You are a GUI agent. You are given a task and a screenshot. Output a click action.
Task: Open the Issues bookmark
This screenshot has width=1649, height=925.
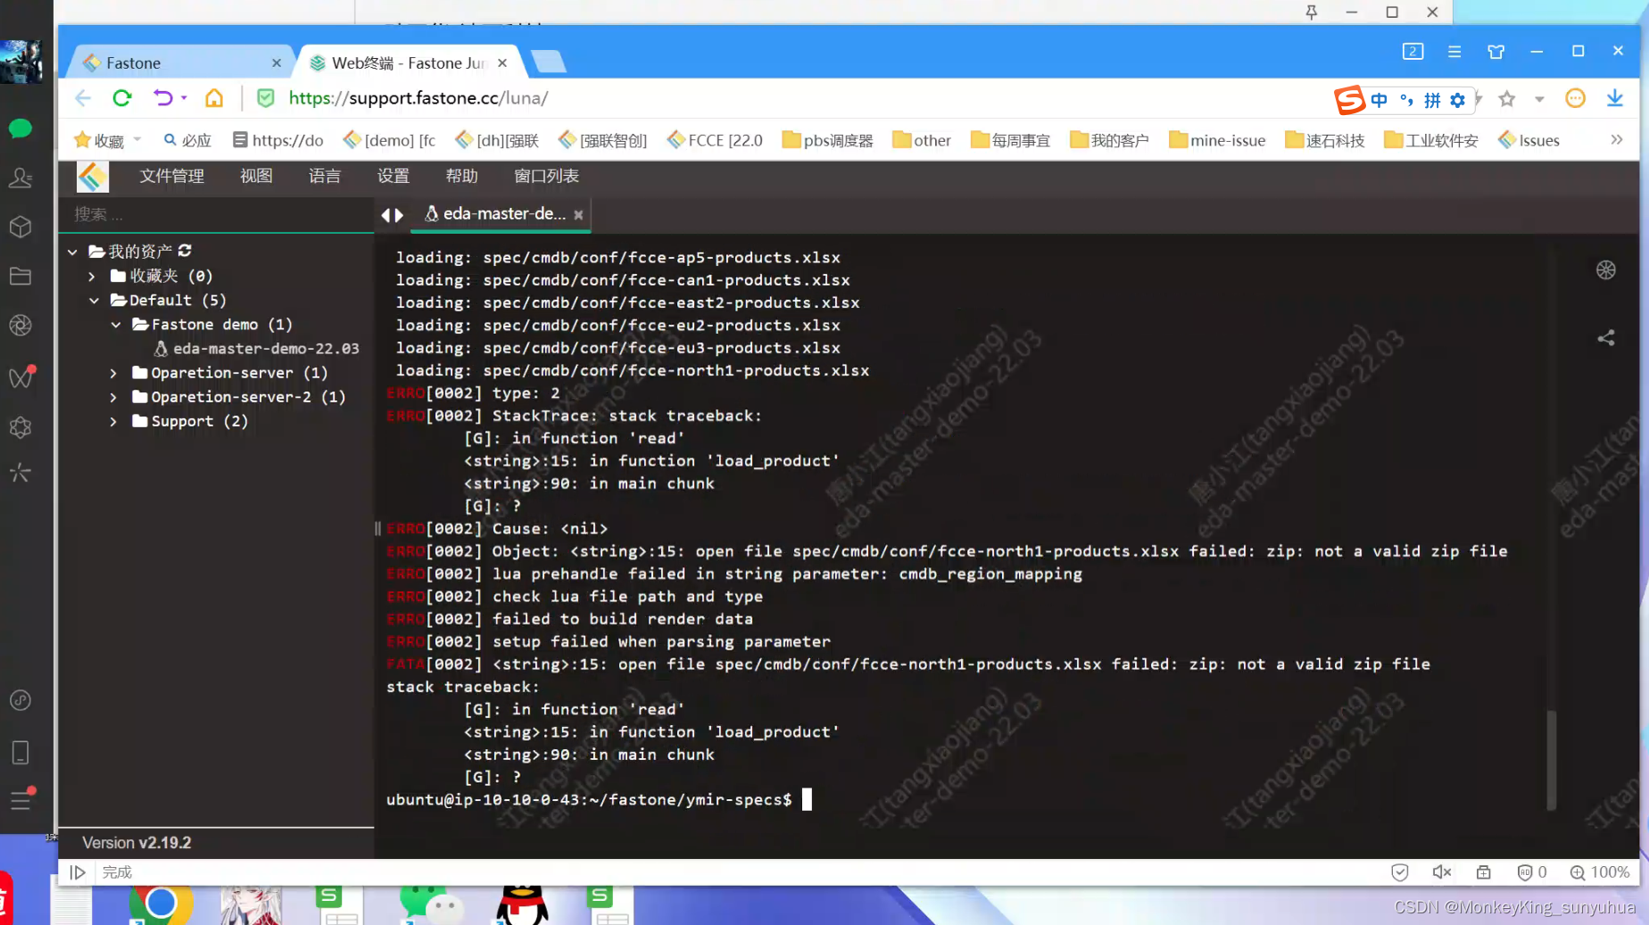point(1529,140)
